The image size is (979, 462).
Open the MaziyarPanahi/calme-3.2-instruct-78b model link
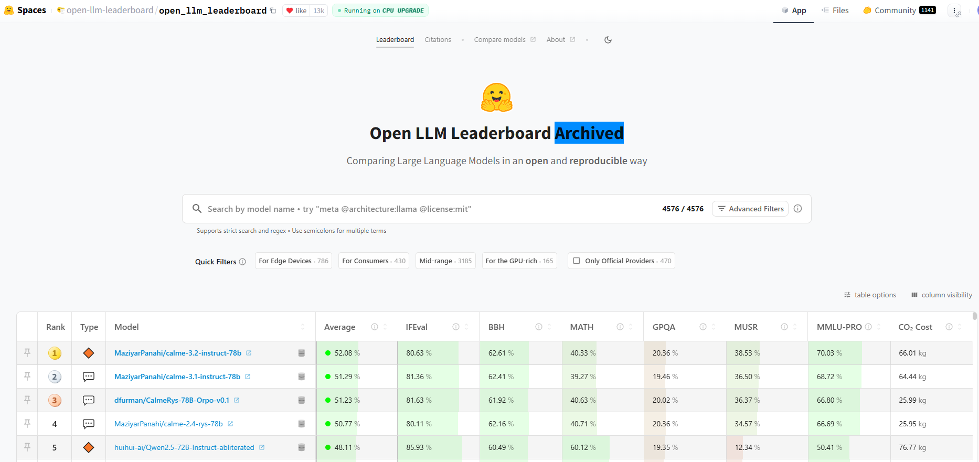tap(178, 353)
